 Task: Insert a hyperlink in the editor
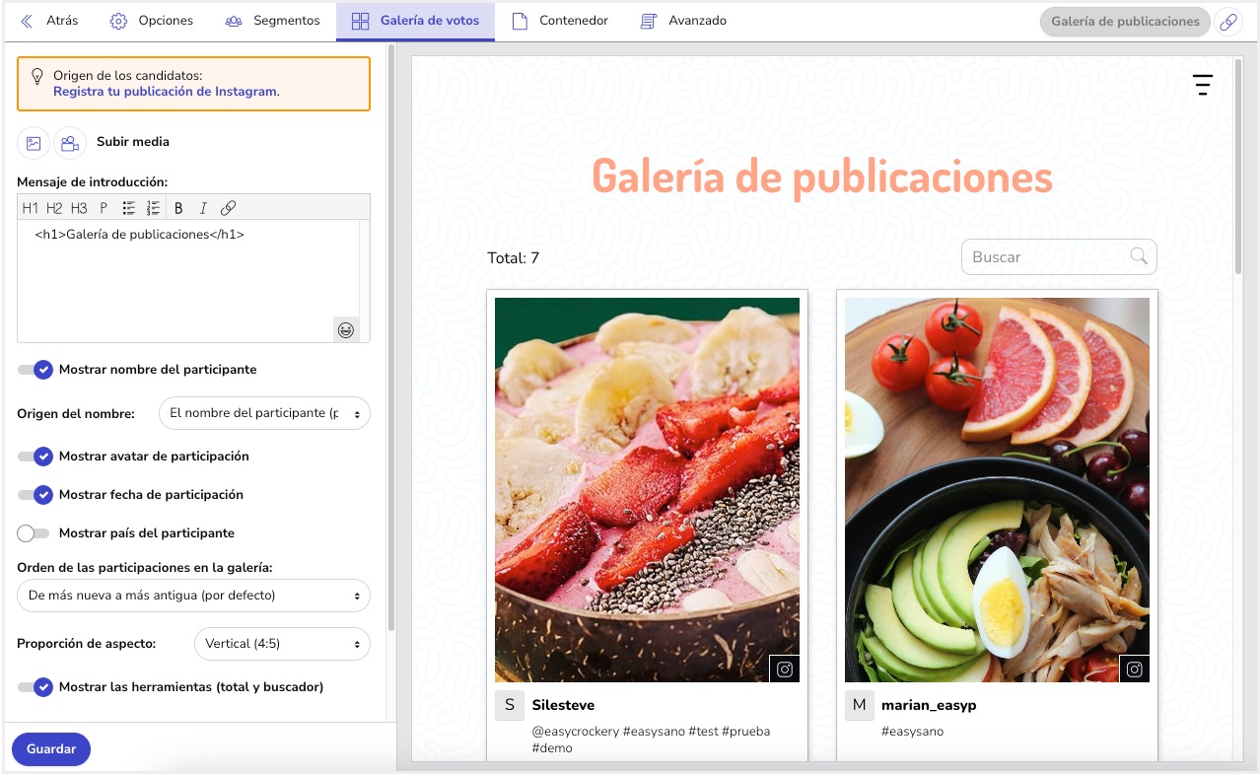[x=228, y=208]
